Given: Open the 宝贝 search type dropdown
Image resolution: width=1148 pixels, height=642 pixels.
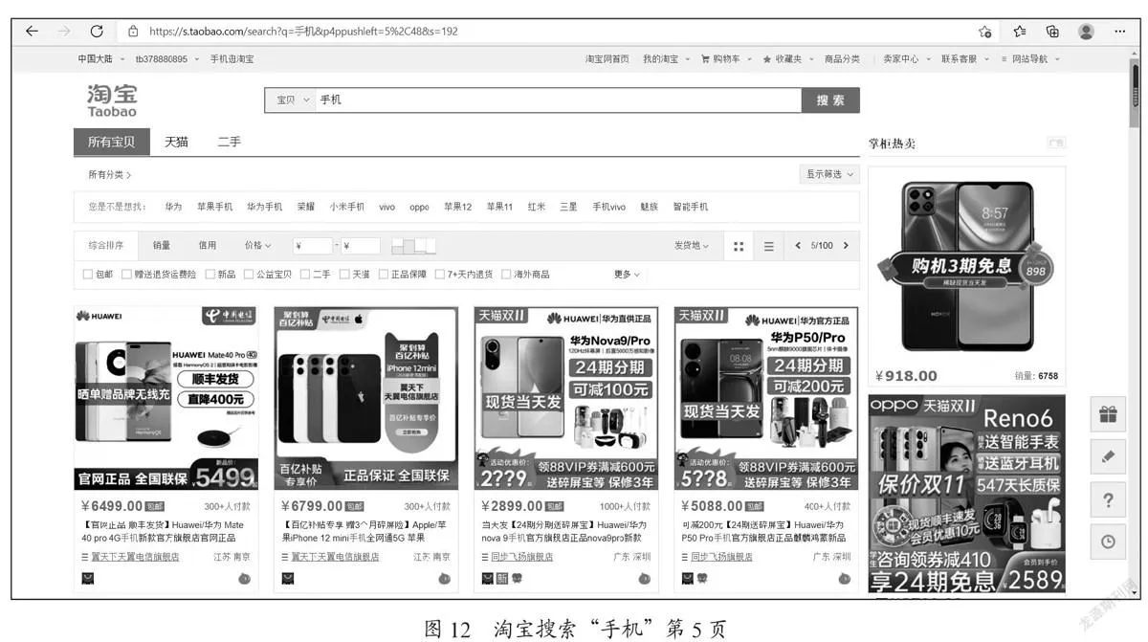Looking at the screenshot, I should [293, 100].
